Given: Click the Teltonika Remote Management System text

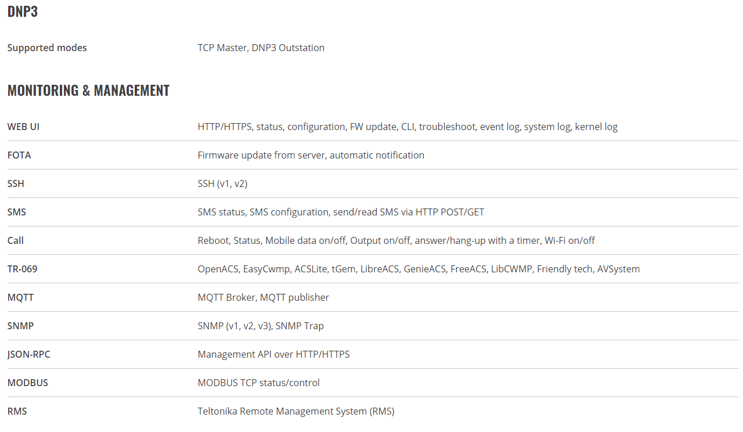Looking at the screenshot, I should click(x=295, y=411).
